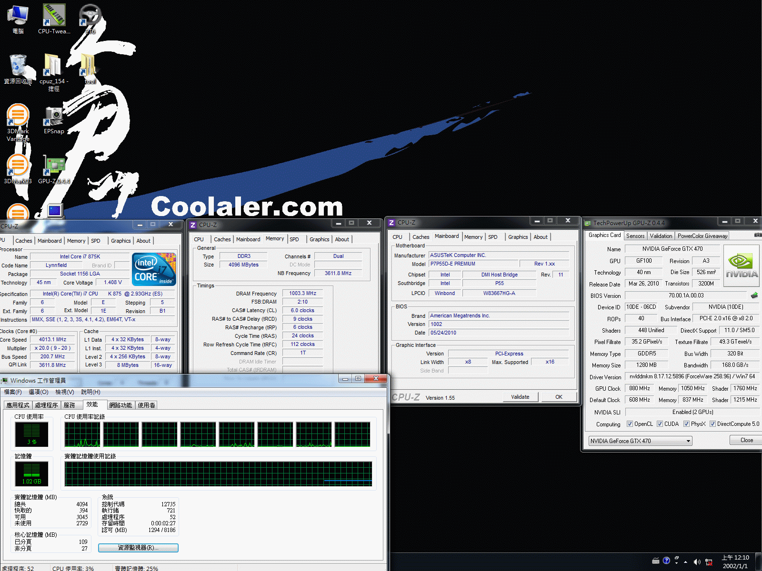Screen dimensions: 762x571
Task: Click the Driver Version field in GPU-Z
Action: [x=692, y=376]
